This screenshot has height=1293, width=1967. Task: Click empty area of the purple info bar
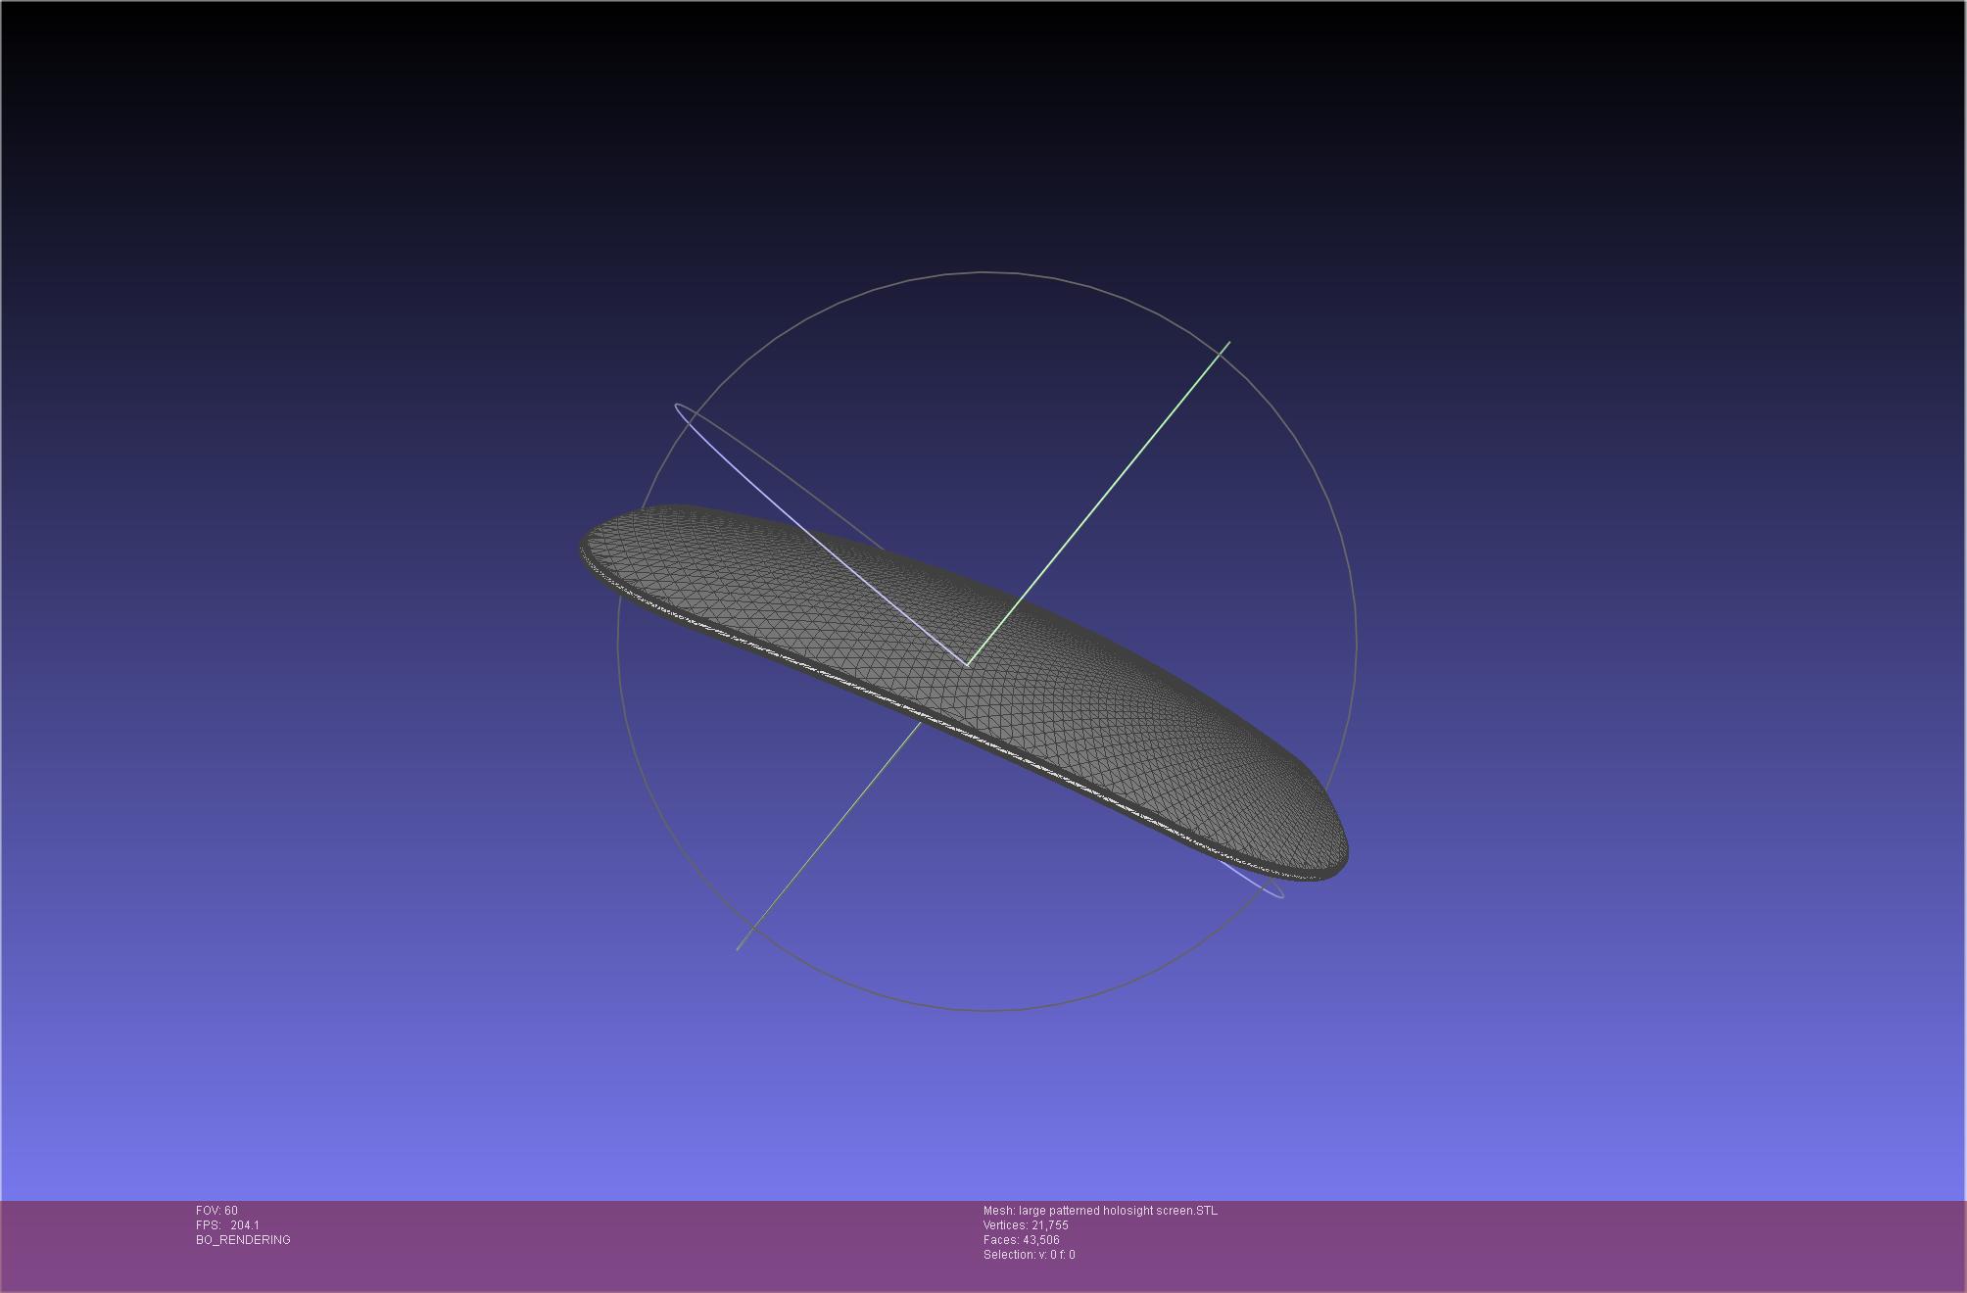(x=1567, y=1244)
